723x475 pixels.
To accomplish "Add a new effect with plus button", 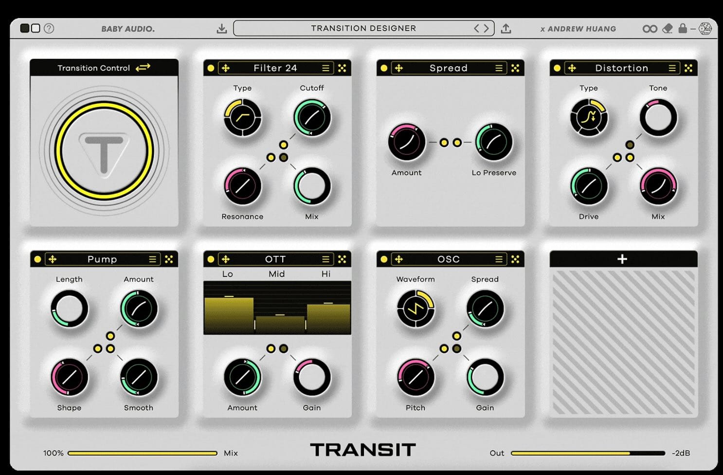I will (x=622, y=259).
